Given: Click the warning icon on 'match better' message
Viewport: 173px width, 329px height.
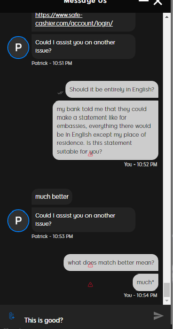Looking at the screenshot, I should pos(90,265).
